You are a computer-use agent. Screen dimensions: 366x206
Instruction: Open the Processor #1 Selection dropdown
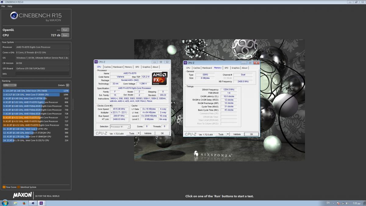[120, 126]
